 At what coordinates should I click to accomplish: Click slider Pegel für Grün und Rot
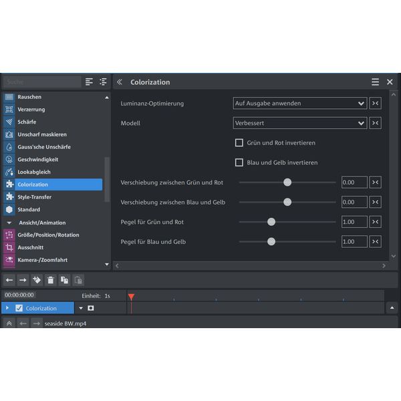coord(287,222)
